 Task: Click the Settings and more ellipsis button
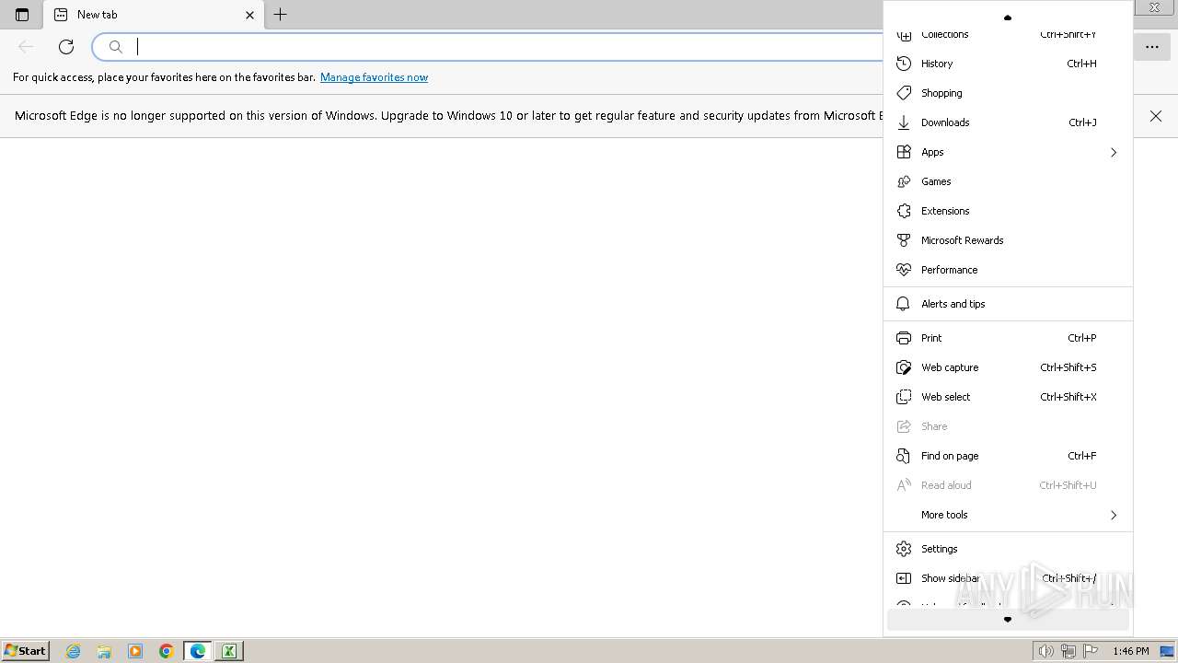1152,46
